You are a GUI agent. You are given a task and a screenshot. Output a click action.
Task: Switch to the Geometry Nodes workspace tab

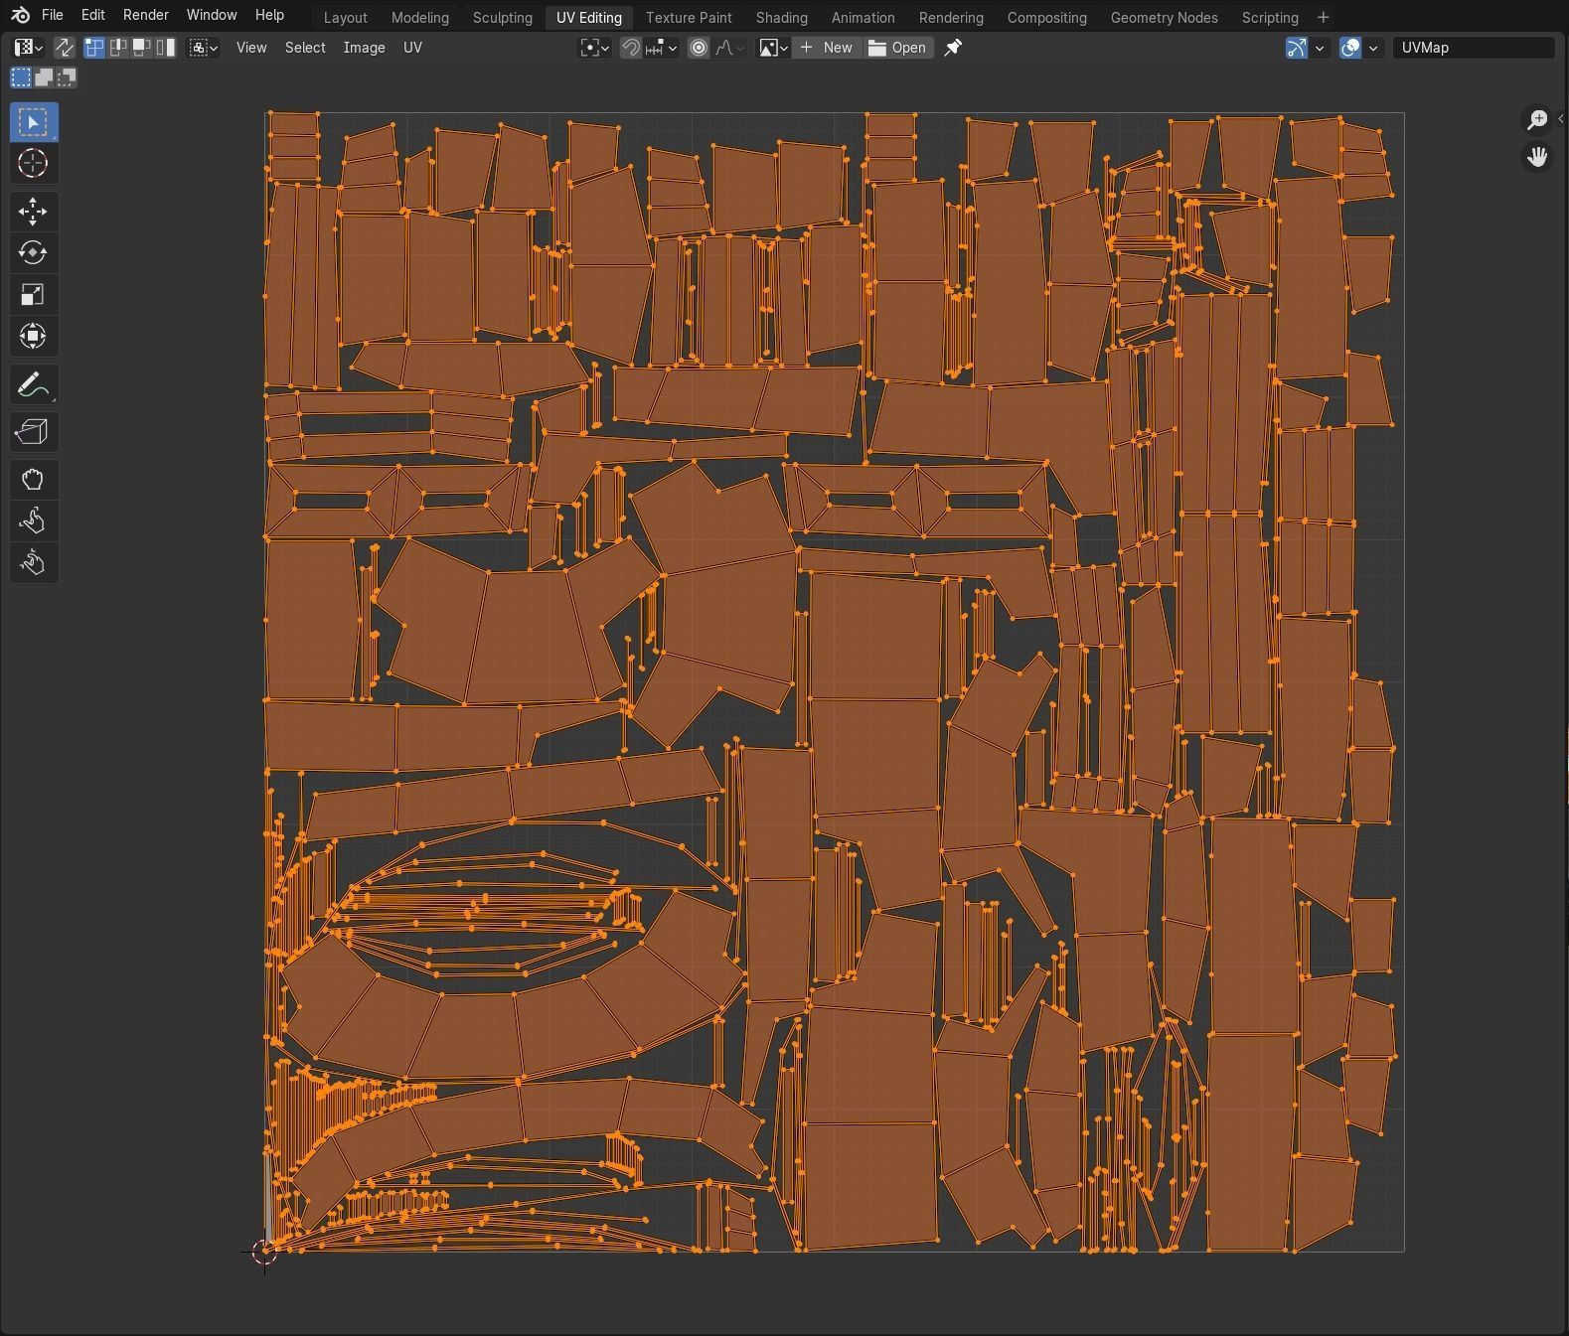click(x=1165, y=18)
